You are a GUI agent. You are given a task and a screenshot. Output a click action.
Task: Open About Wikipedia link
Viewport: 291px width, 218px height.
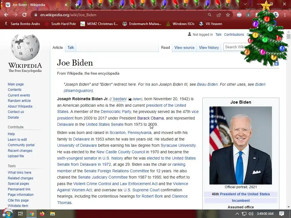[20, 106]
